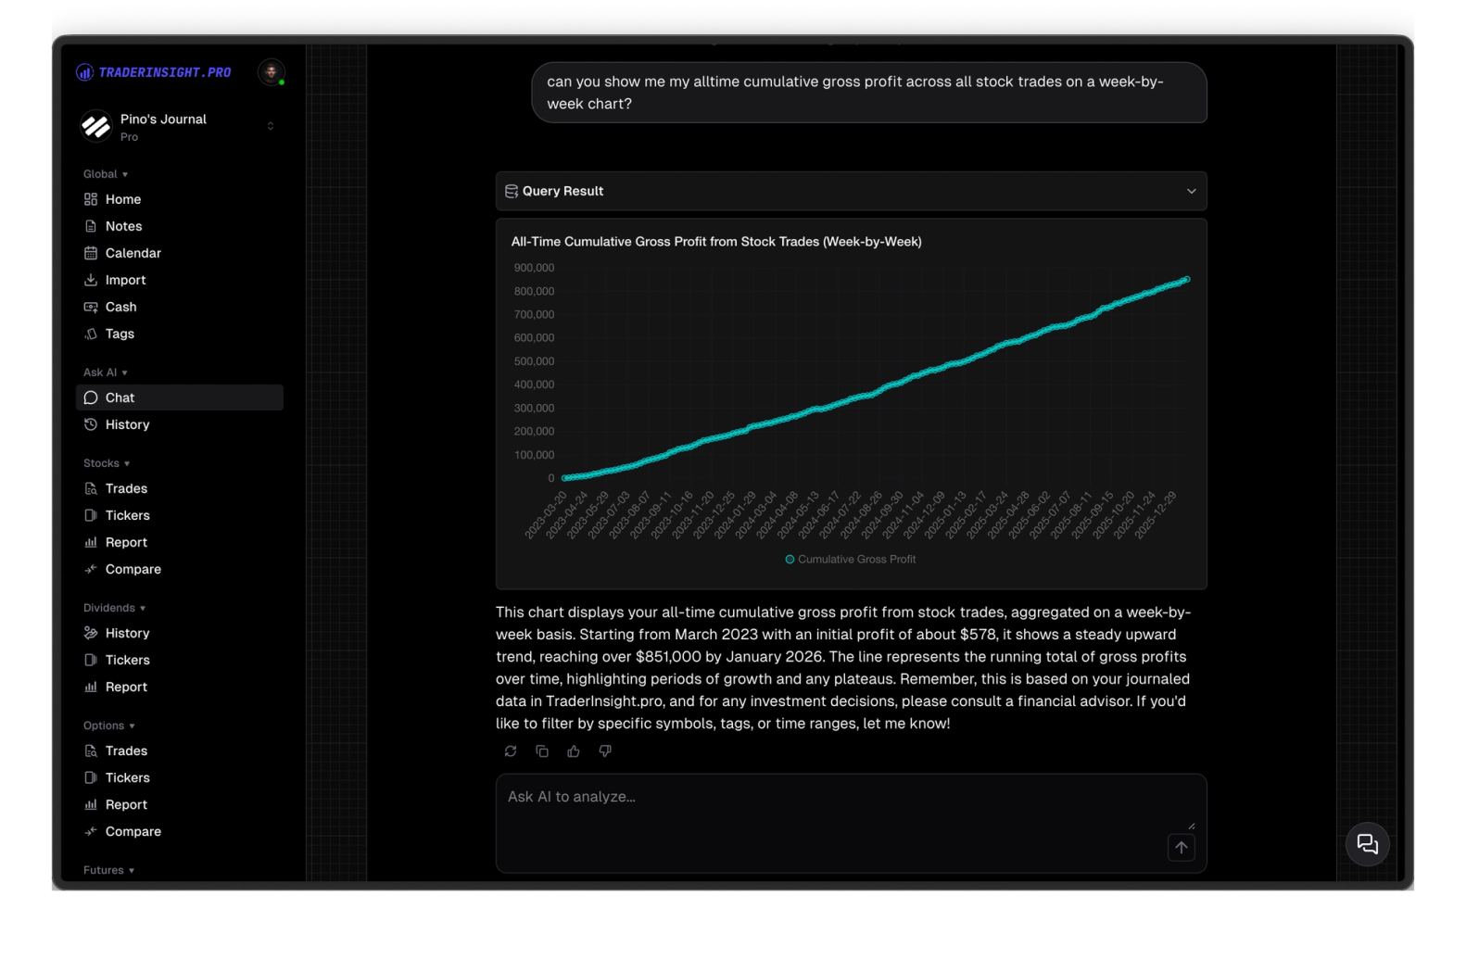Image resolution: width=1466 pixels, height=959 pixels.
Task: Go to Notes page
Action: (x=179, y=226)
